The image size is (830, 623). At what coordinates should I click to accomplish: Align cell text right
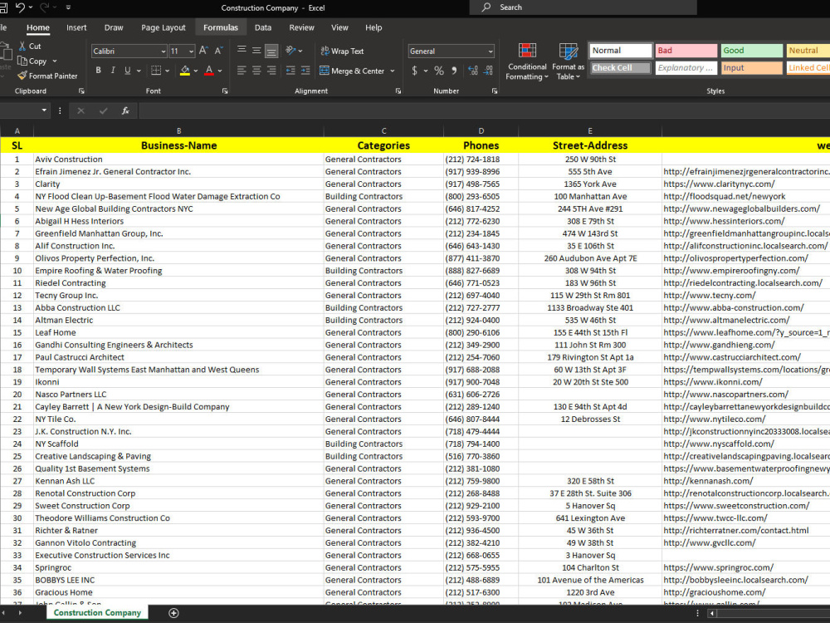(271, 70)
